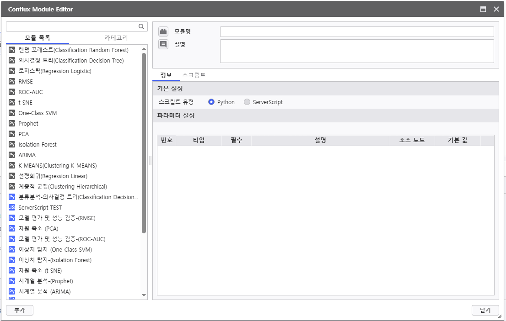This screenshot has width=506, height=321.
Task: Click the JS icon for ServerScript TEST
Action: click(x=12, y=207)
